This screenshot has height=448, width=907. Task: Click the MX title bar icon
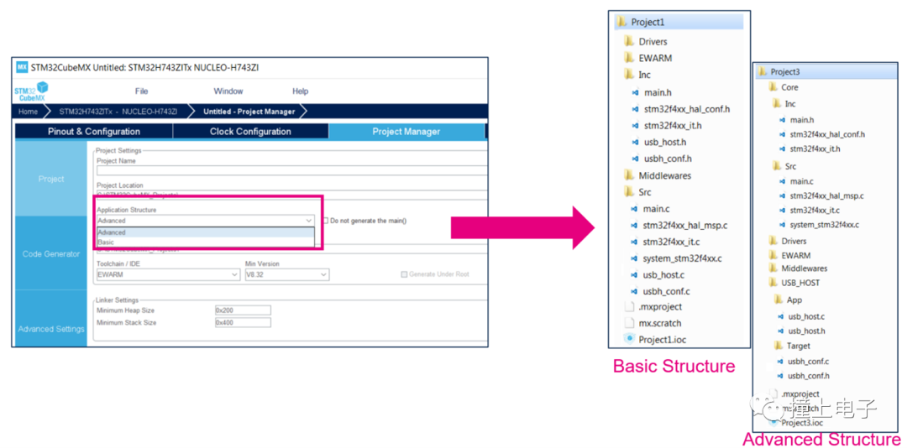click(x=22, y=67)
